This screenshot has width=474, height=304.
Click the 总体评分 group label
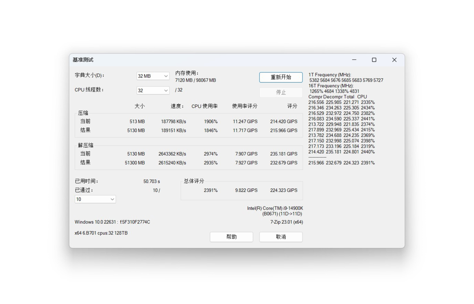point(194,181)
